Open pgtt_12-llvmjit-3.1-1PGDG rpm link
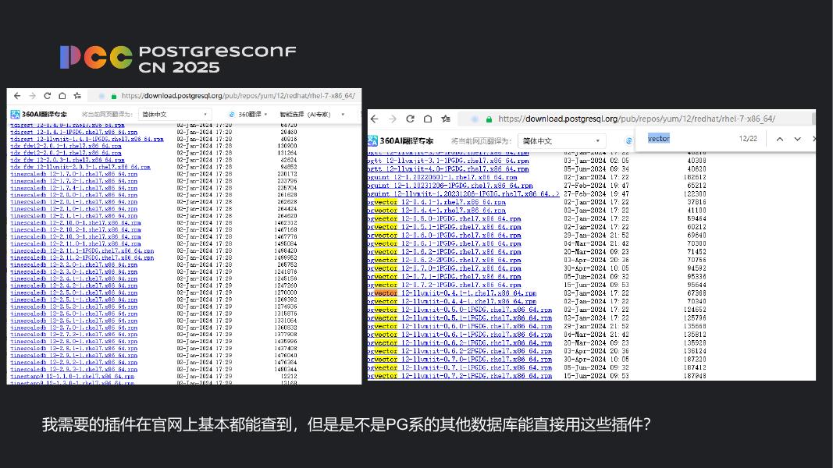Viewport: 833px width, 468px height. tap(448, 161)
